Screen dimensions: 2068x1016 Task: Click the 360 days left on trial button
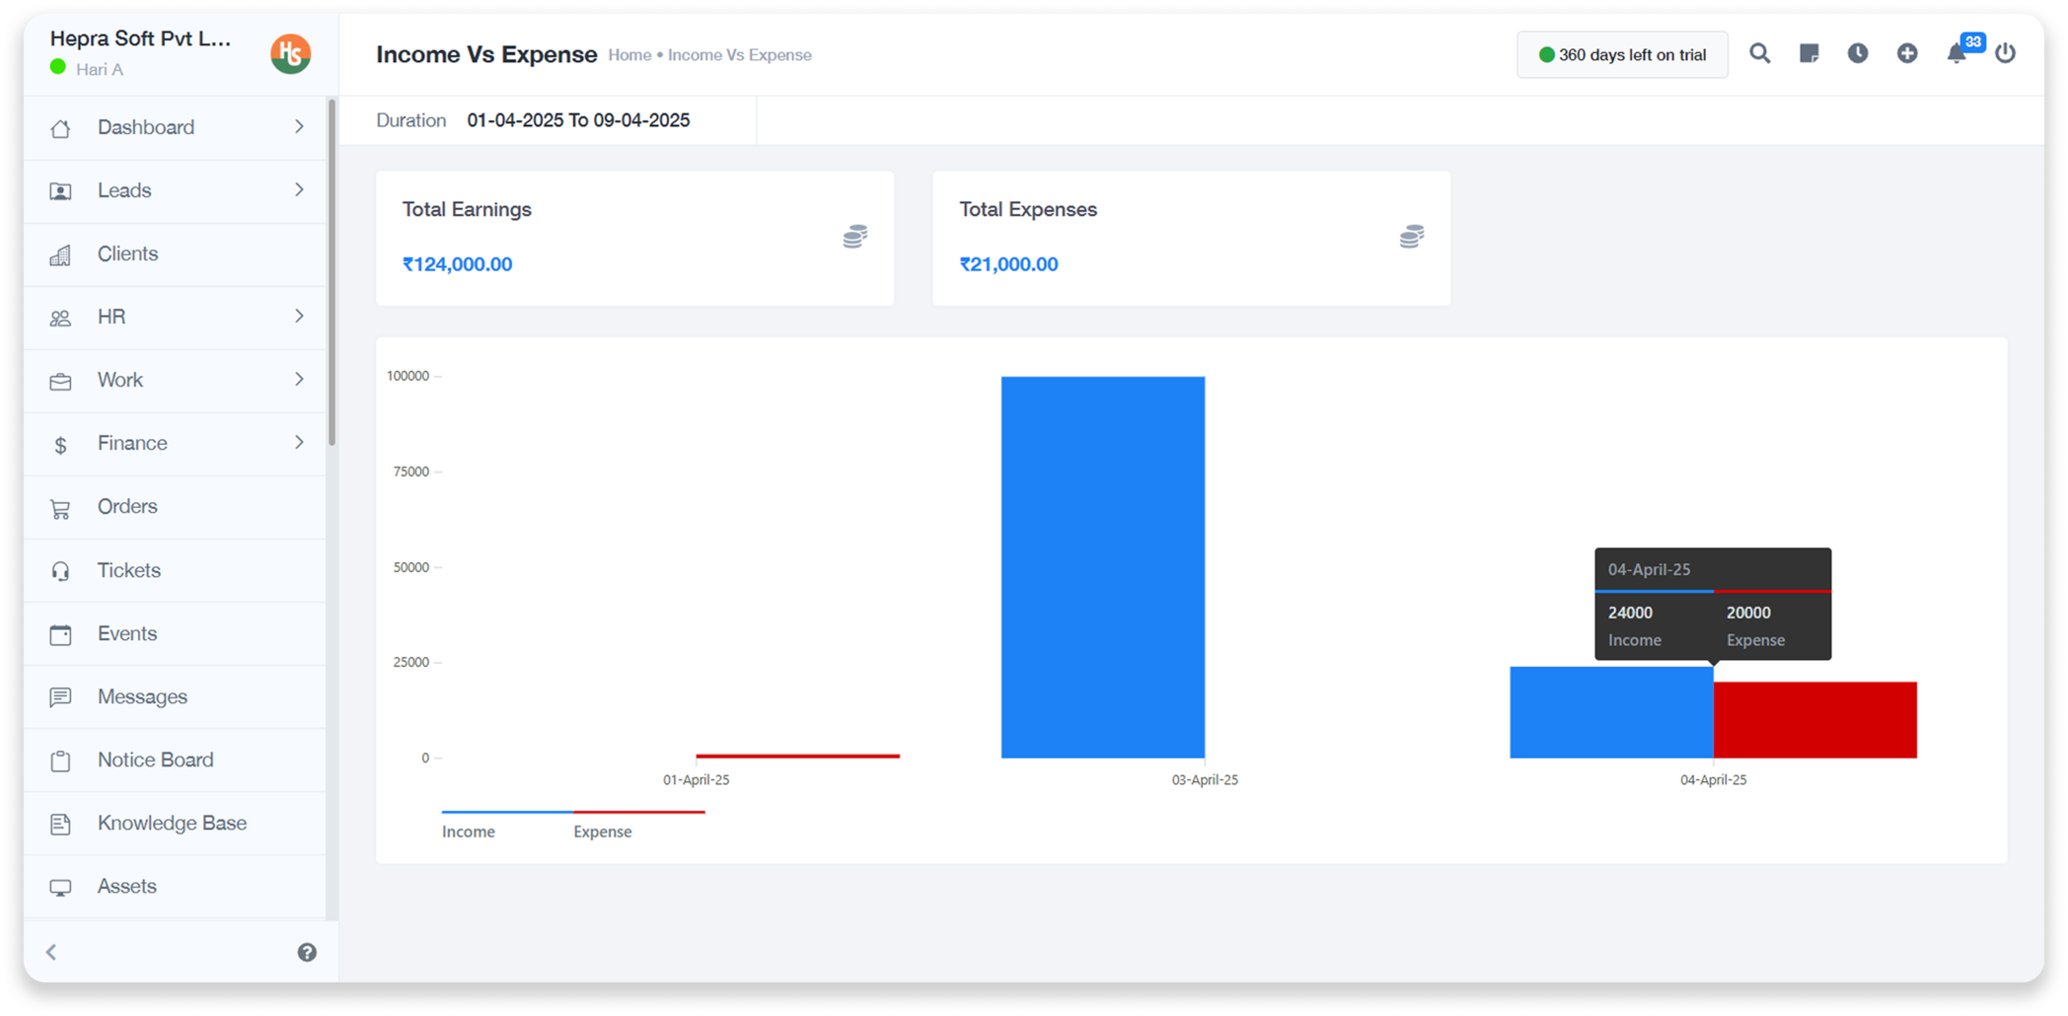[1622, 55]
